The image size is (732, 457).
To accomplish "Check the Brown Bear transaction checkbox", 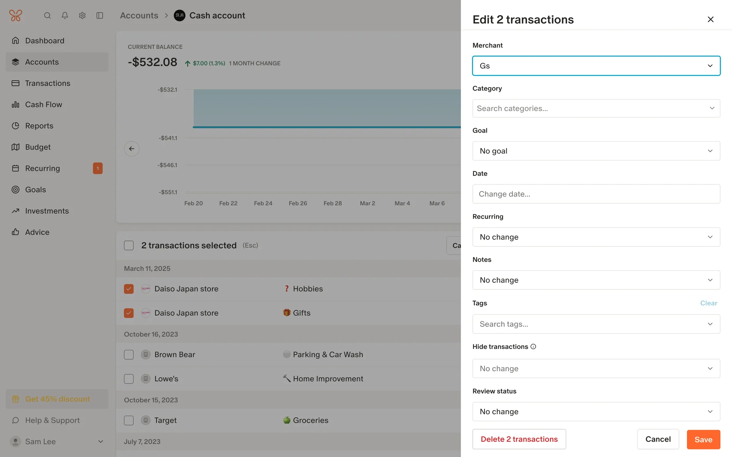I will click(129, 355).
